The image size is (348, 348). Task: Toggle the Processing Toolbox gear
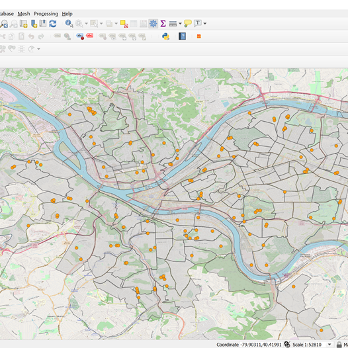(x=153, y=24)
